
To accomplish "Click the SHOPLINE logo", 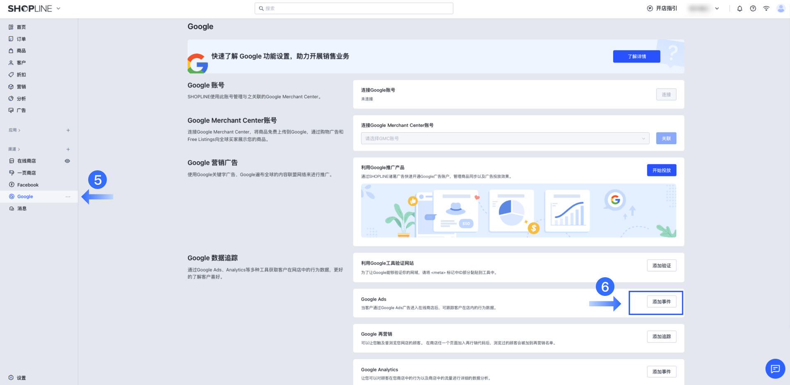I will [x=30, y=8].
